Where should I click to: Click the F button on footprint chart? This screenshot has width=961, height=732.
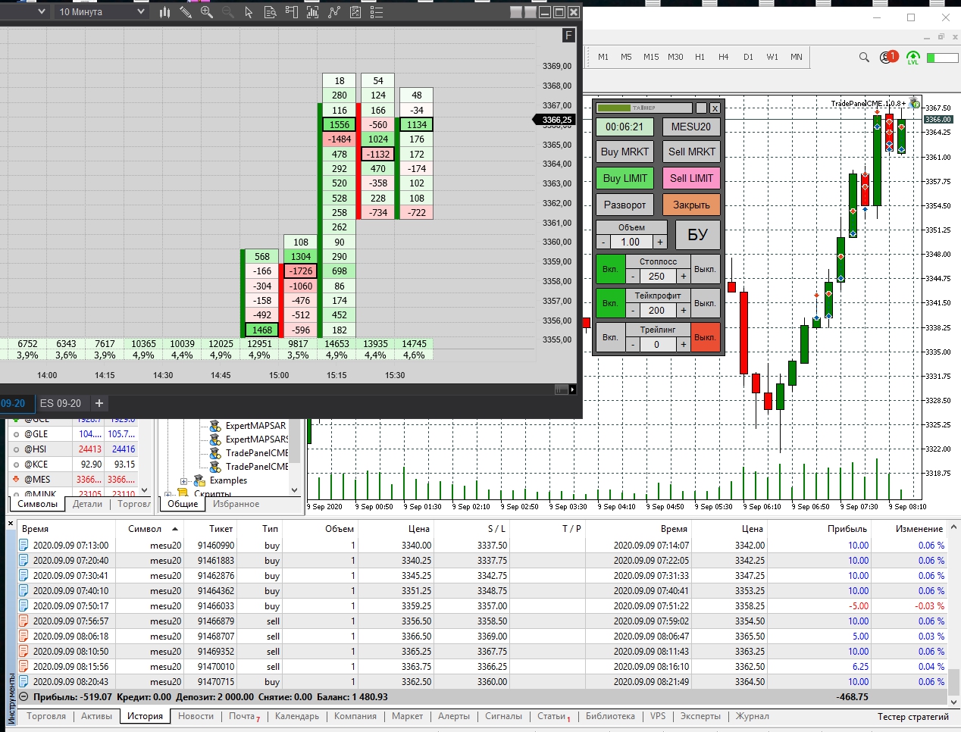point(569,36)
